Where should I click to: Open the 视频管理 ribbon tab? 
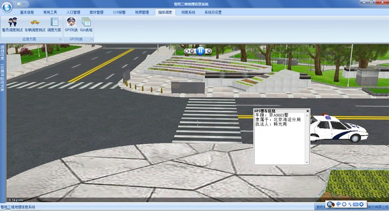click(x=142, y=12)
